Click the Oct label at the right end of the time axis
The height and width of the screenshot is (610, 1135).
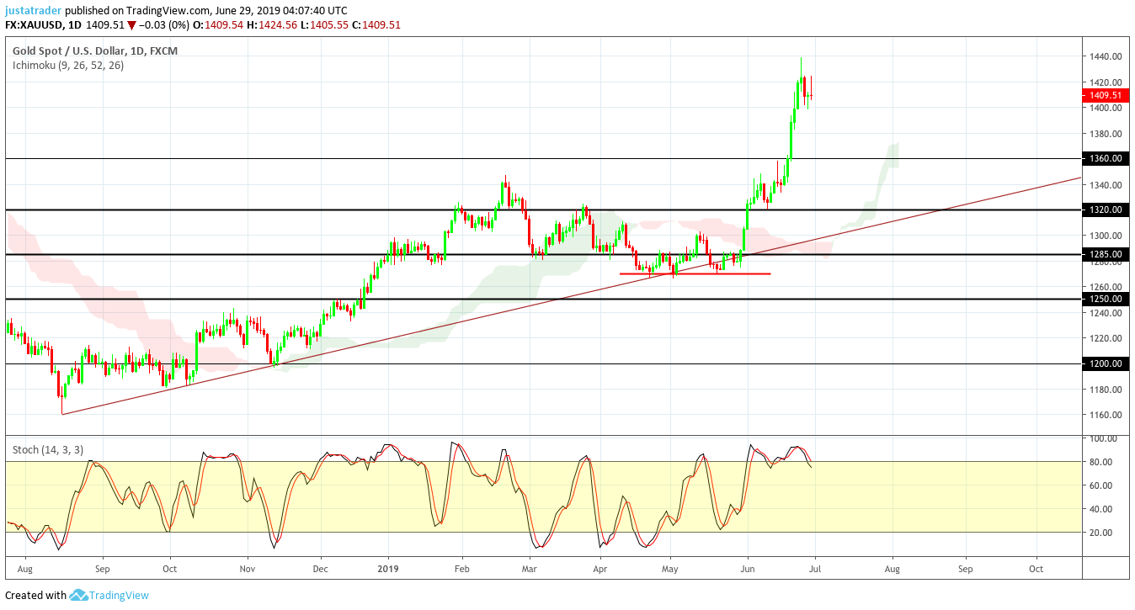[x=1036, y=569]
